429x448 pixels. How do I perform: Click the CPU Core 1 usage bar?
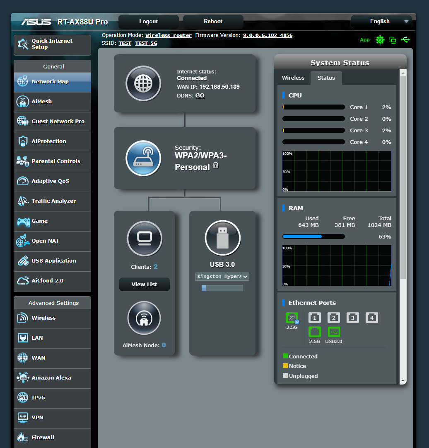pyautogui.click(x=313, y=107)
